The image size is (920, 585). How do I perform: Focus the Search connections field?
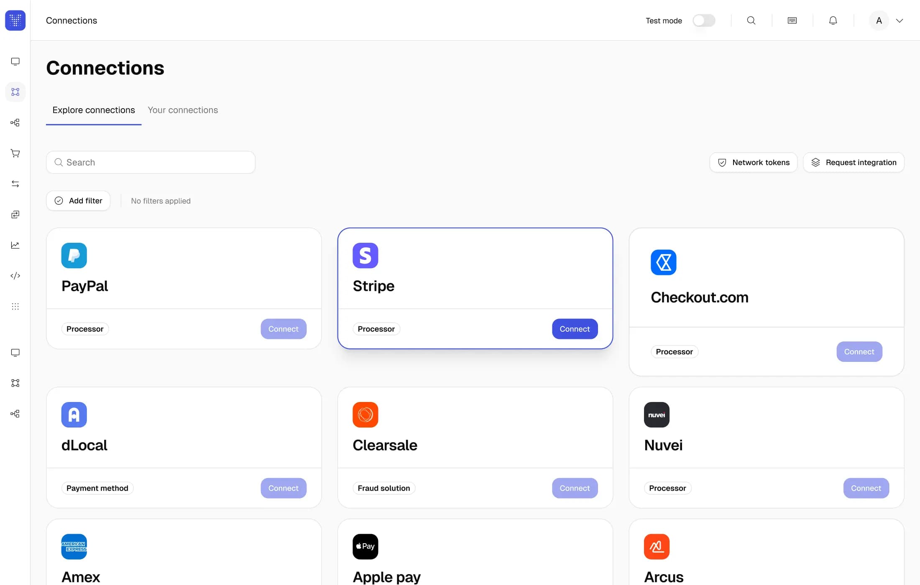click(151, 162)
